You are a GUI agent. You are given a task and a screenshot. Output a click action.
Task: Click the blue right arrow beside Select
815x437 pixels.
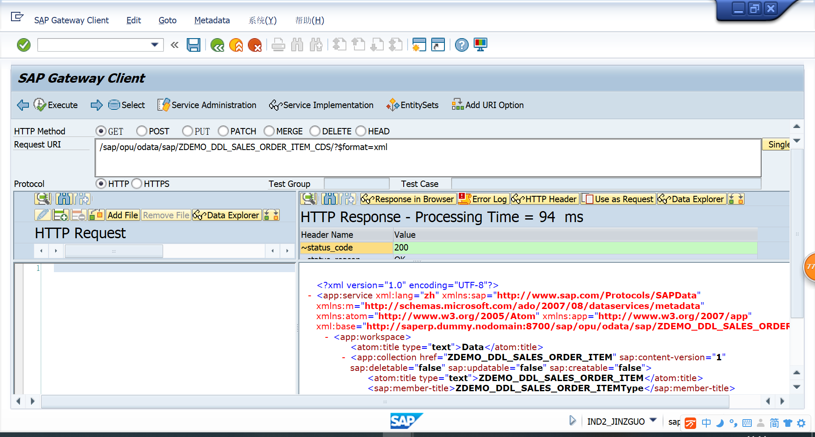coord(97,105)
